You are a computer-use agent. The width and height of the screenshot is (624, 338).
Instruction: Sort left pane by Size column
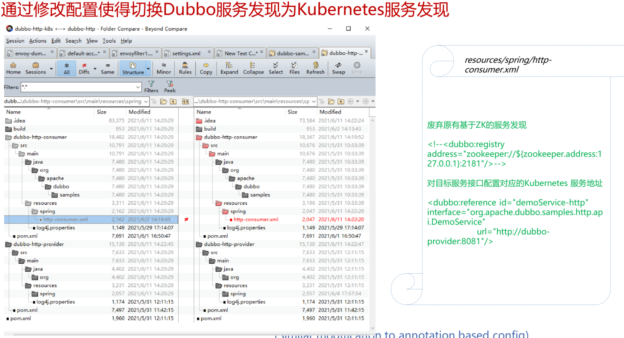click(110, 112)
